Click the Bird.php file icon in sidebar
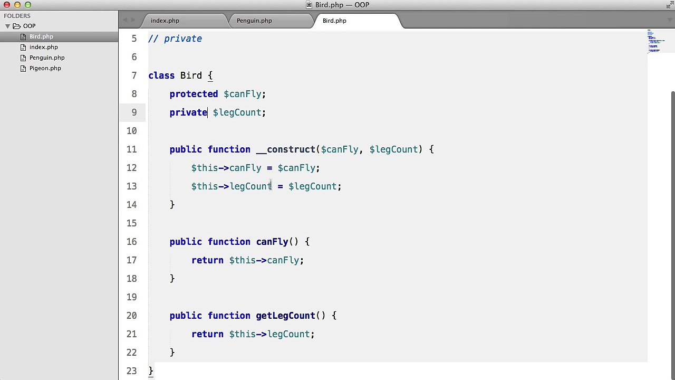Image resolution: width=675 pixels, height=380 pixels. tap(23, 36)
